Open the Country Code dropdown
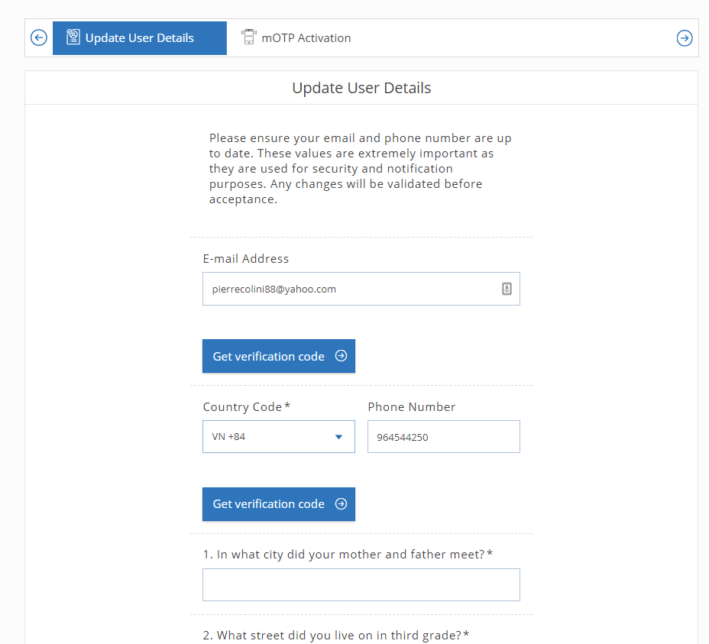 coord(279,436)
